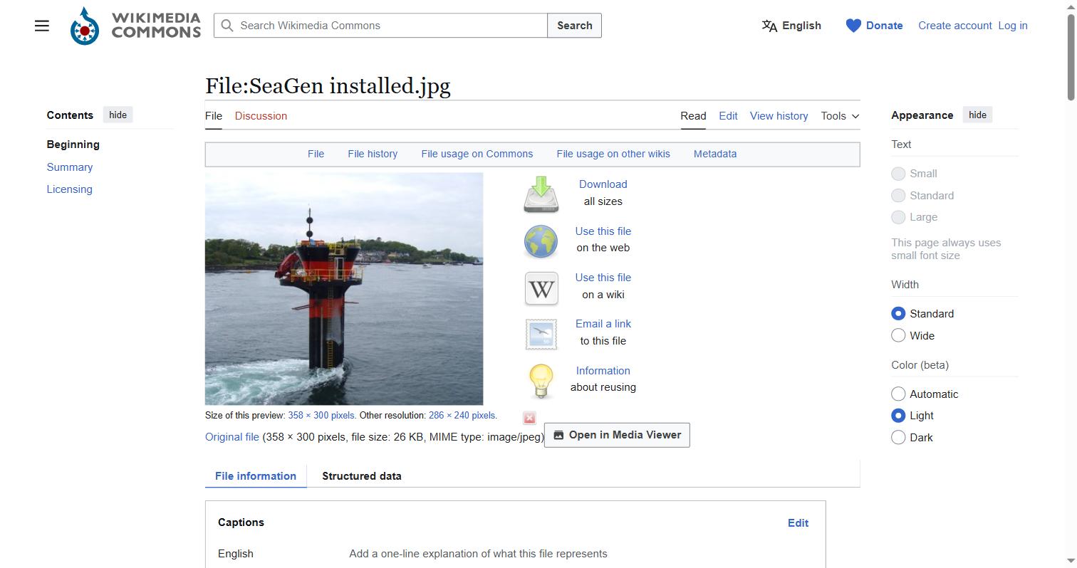Click the Wikipedia W wiki icon

pyautogui.click(x=541, y=288)
